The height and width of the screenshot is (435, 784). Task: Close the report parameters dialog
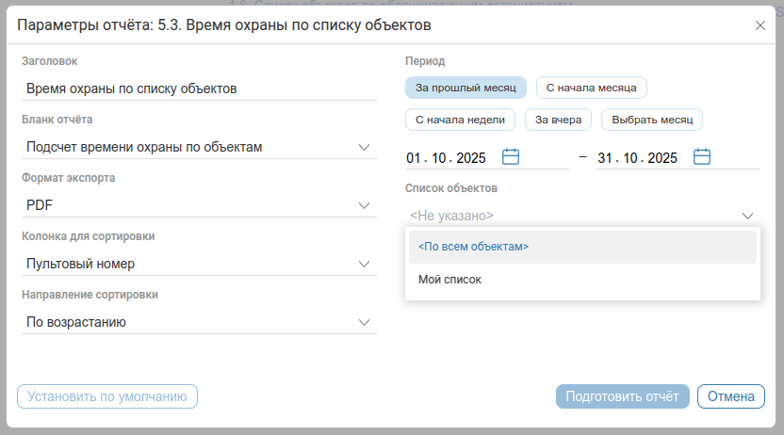[760, 25]
